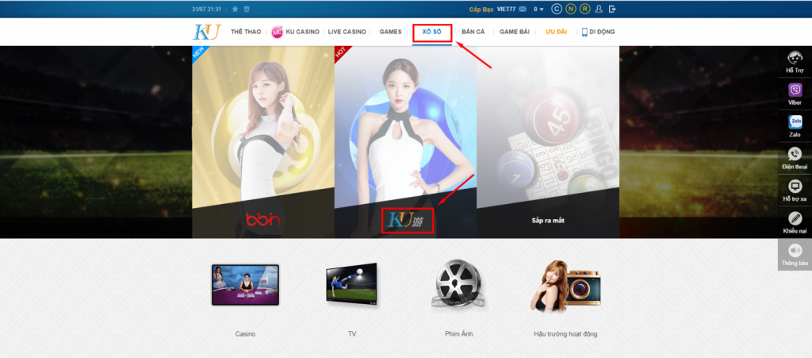The image size is (812, 358).
Task: Click the KU logo in navigation bar
Action: click(x=205, y=32)
